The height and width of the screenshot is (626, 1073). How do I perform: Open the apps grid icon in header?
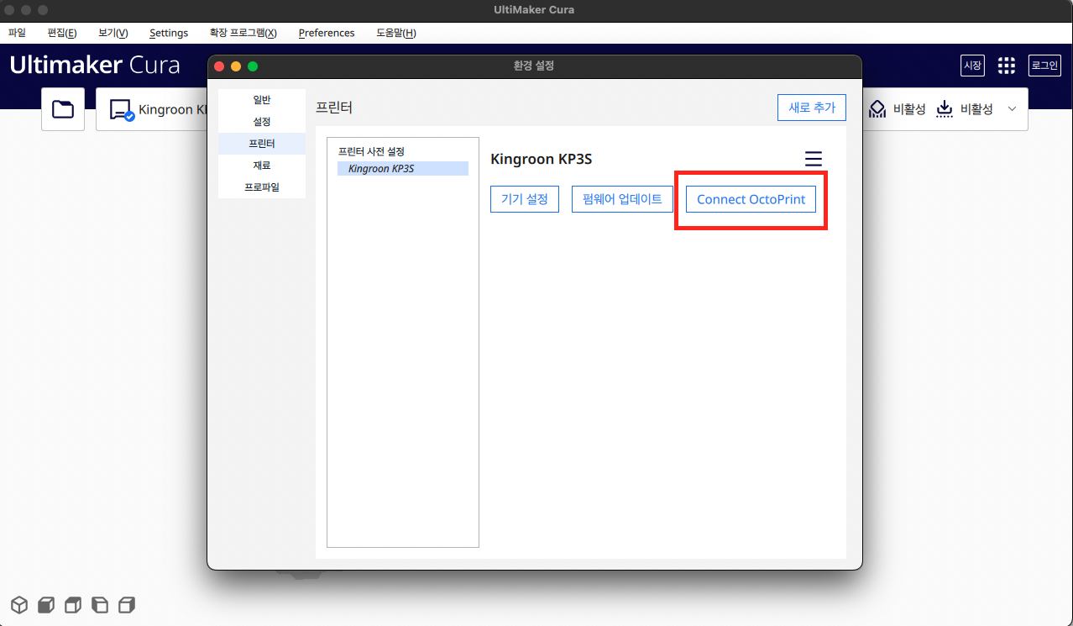click(1006, 66)
